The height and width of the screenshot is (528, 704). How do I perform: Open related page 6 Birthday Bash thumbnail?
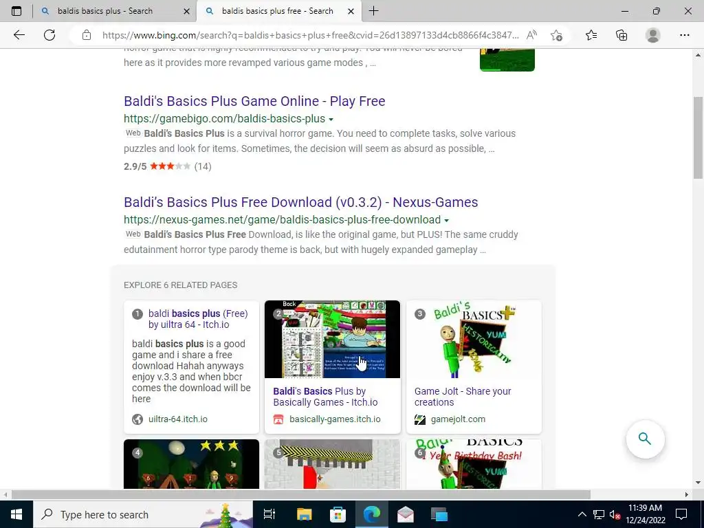pyautogui.click(x=474, y=464)
